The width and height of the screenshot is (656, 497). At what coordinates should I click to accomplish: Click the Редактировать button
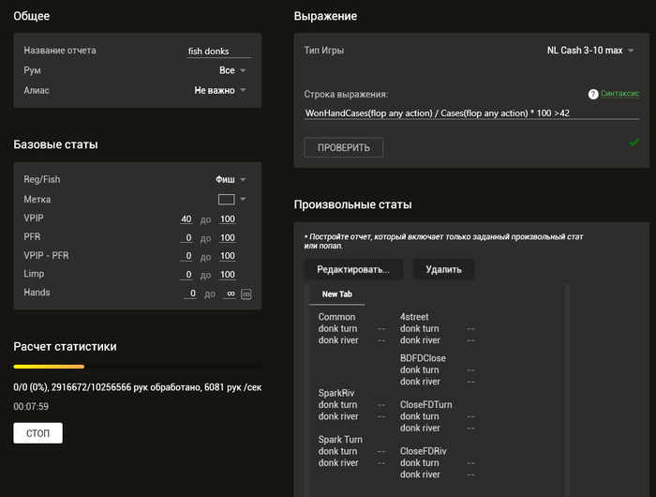[x=353, y=269]
